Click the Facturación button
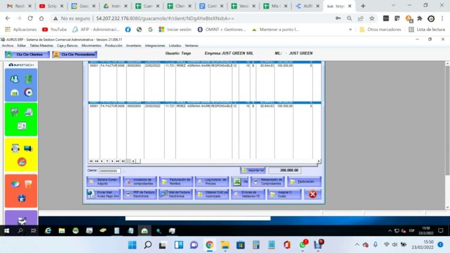This screenshot has height=253, width=450. coord(304,182)
